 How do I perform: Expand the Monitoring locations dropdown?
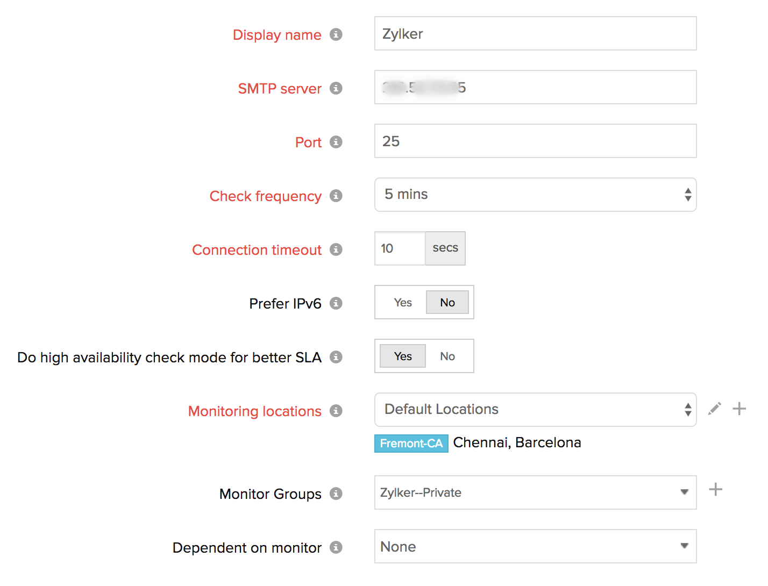pos(535,410)
